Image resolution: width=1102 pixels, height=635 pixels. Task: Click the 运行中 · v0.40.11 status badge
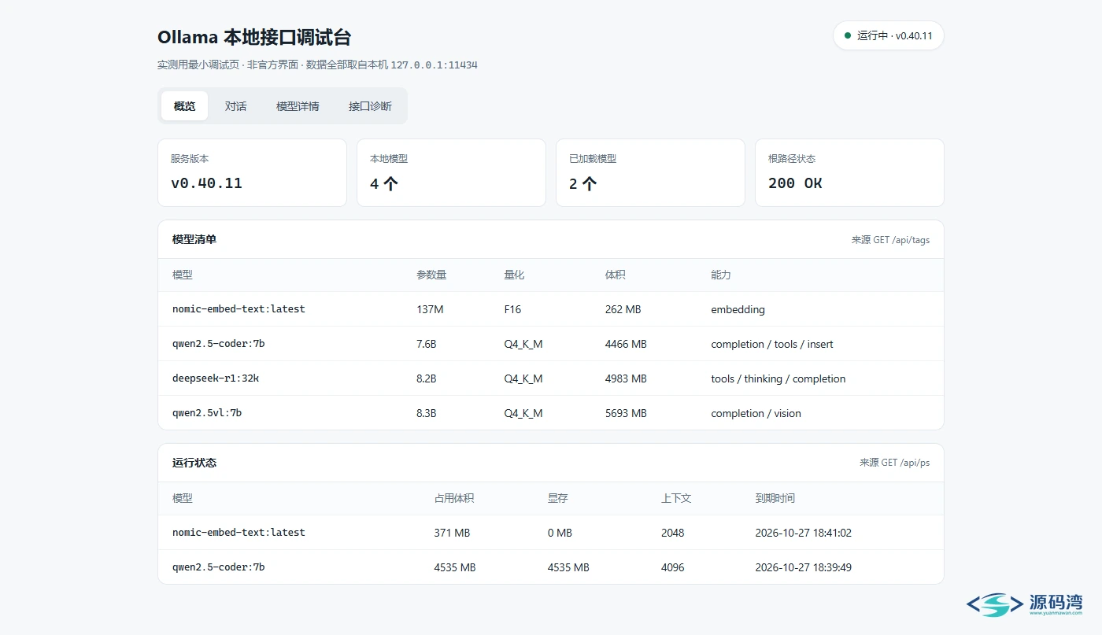point(888,35)
